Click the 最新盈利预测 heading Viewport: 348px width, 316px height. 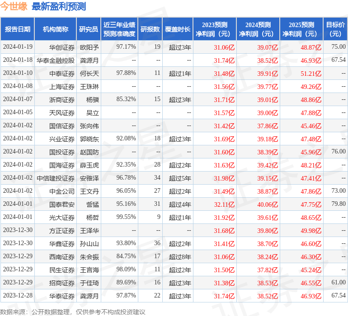[x=59, y=6]
